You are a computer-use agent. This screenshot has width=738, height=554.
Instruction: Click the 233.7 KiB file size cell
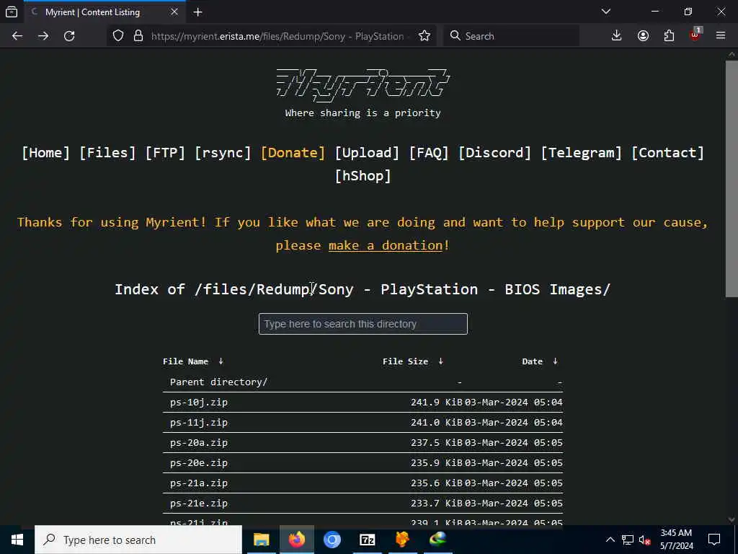436,504
